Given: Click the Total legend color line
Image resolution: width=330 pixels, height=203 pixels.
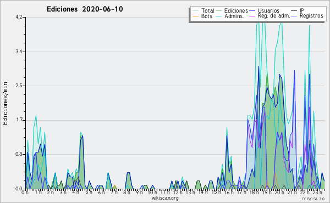Looking at the screenshot, I should 195,11.
